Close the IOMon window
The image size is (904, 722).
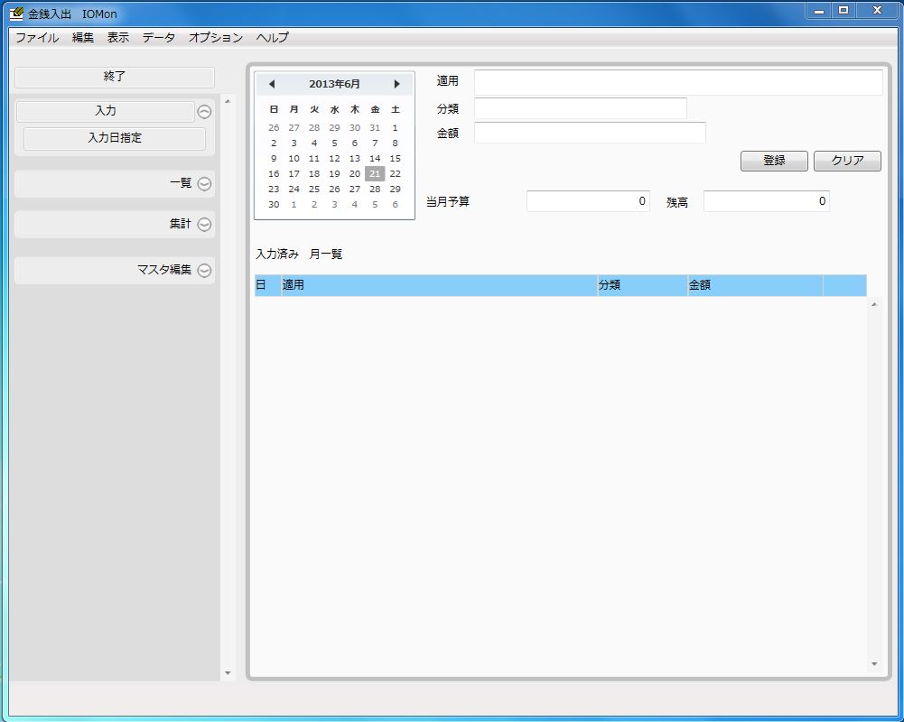point(878,10)
